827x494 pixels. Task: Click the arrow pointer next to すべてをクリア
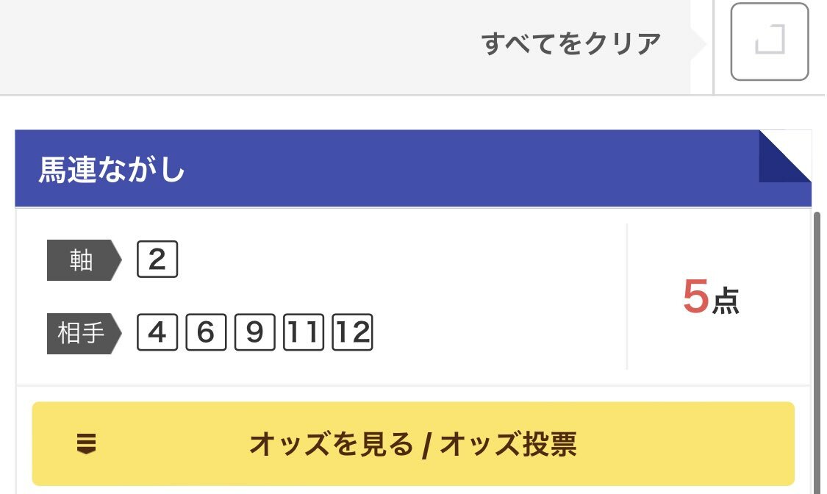point(699,43)
